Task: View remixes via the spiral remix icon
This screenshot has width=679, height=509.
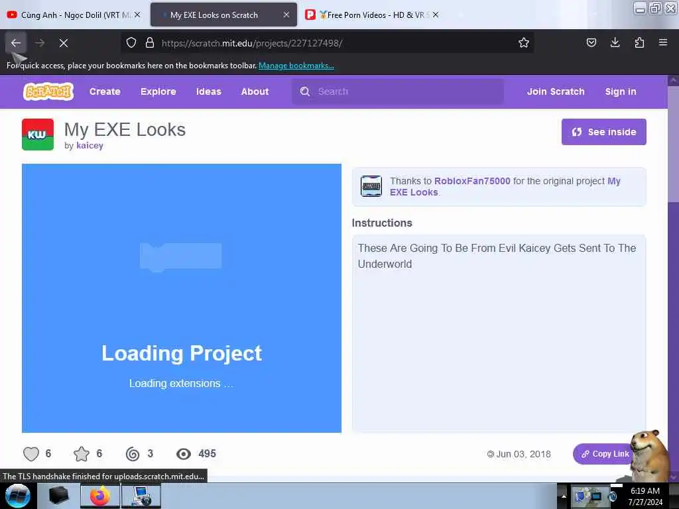Action: pos(133,453)
